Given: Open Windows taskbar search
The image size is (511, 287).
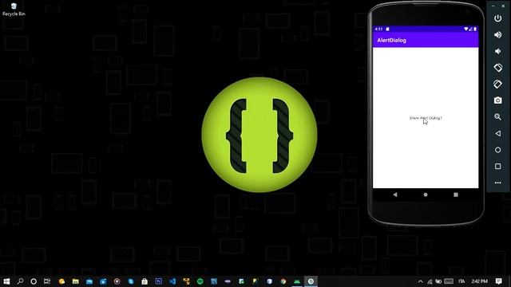Looking at the screenshot, I should [20, 281].
